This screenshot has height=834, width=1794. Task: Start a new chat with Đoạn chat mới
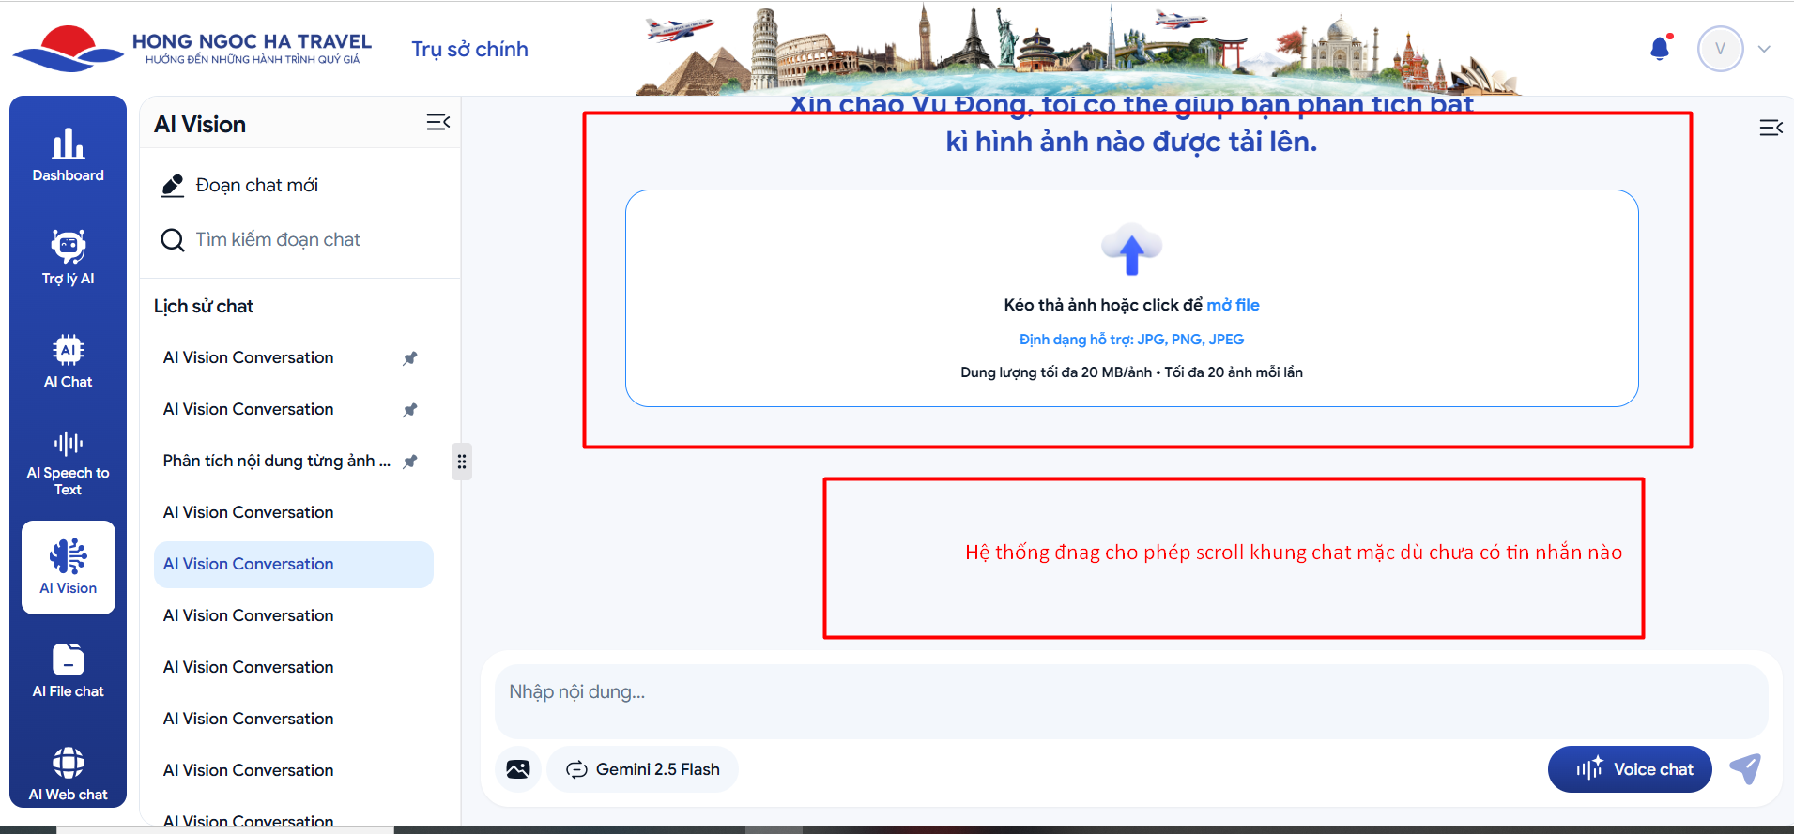coord(256,186)
